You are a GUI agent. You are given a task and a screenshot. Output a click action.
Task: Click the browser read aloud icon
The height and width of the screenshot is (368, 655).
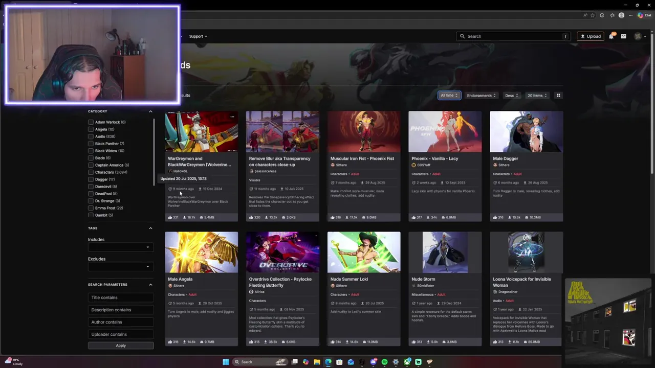pos(585,15)
